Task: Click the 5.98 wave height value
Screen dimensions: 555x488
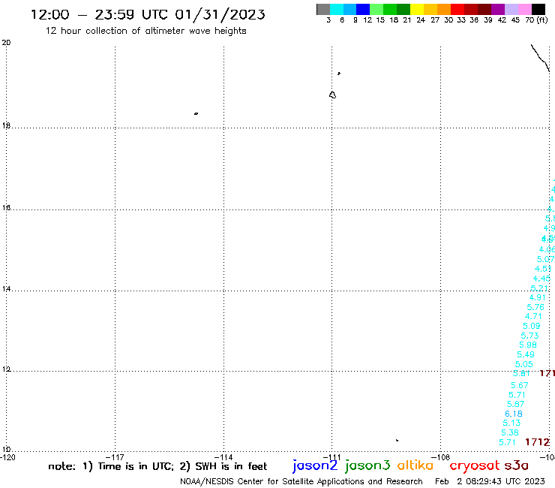Action: pos(528,345)
